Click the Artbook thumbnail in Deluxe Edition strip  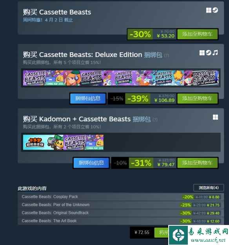point(124,78)
